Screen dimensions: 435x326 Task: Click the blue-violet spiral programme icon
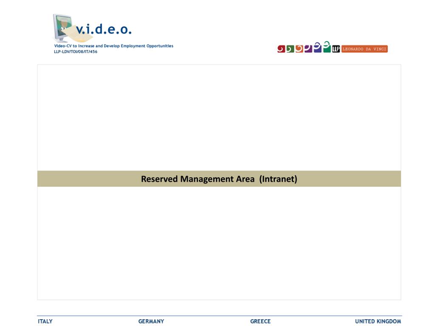coord(318,48)
